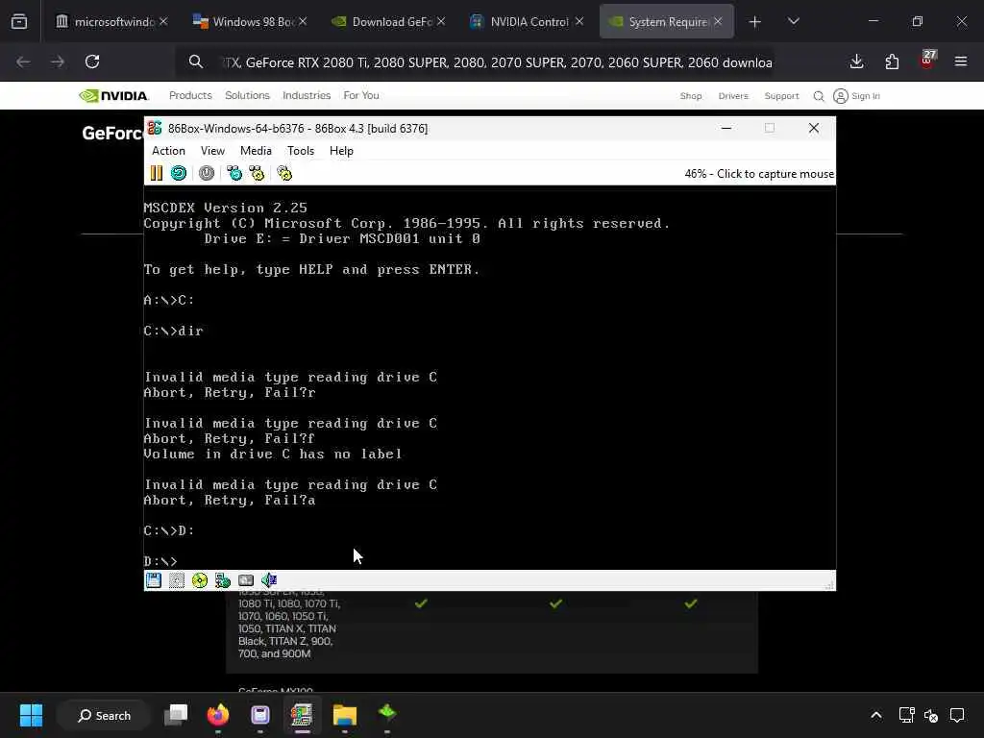
Task: Click the green icon right of File Explorer in taskbar
Action: click(x=387, y=714)
